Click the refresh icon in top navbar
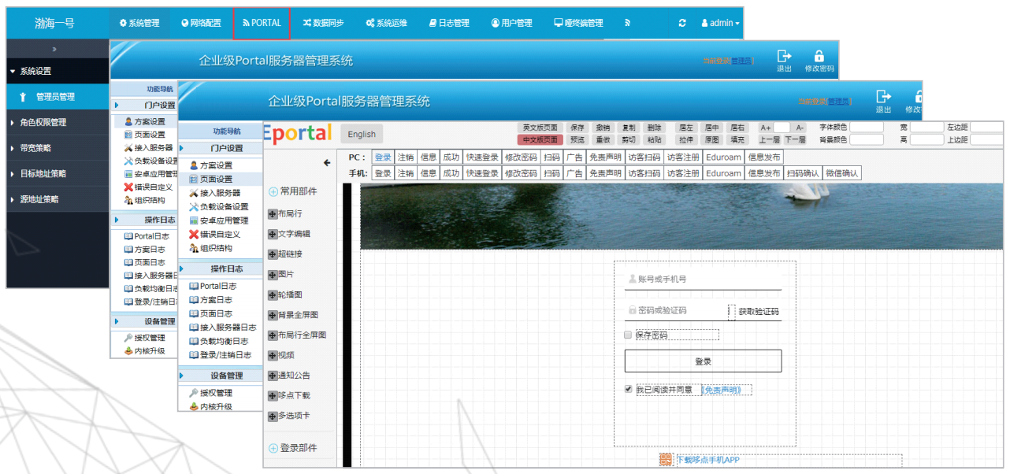Screen dimensions: 1010x474 point(682,24)
